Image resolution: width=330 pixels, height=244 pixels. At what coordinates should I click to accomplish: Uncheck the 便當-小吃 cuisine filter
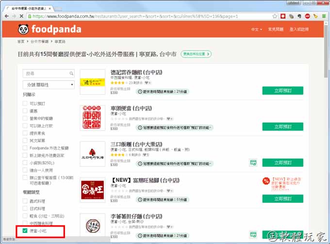(25, 230)
